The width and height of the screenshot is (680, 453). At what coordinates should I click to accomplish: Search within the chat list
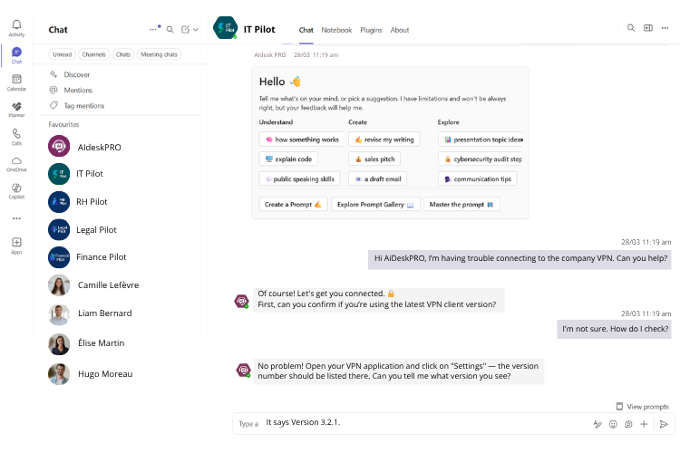click(170, 29)
